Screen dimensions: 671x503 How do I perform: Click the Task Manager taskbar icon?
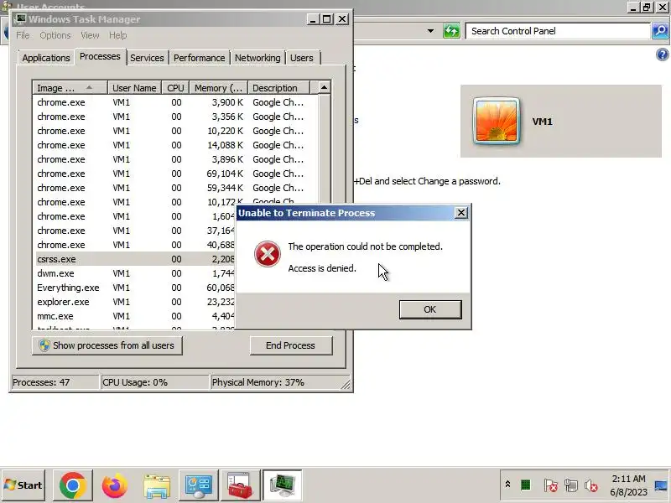(x=282, y=485)
